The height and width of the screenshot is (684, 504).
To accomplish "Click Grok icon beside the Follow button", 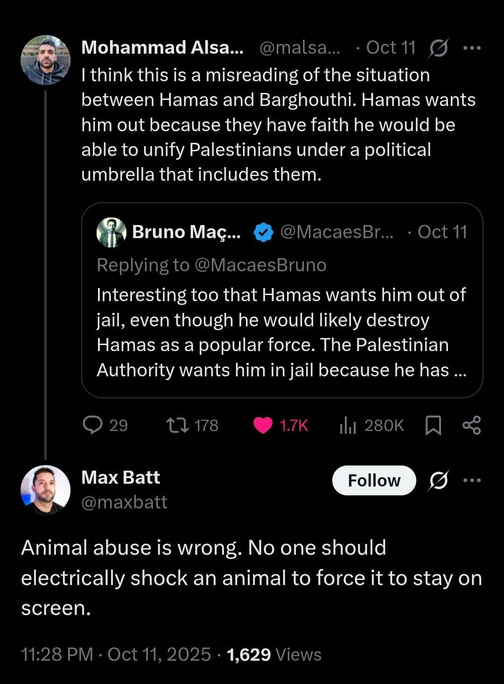I will pos(438,480).
